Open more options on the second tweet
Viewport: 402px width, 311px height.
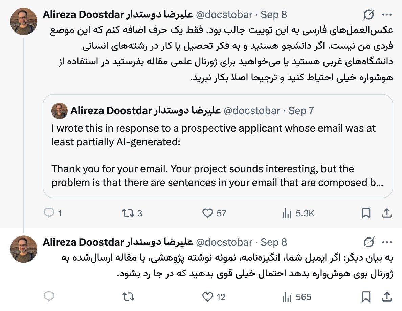387,242
